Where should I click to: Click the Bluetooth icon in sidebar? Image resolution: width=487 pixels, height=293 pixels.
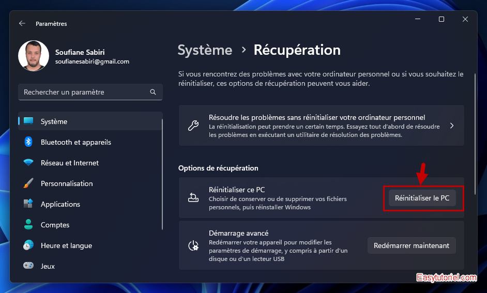coord(28,142)
